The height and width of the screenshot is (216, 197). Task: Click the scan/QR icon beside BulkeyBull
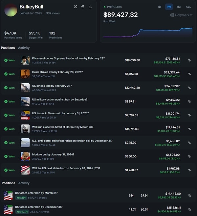click(76, 7)
